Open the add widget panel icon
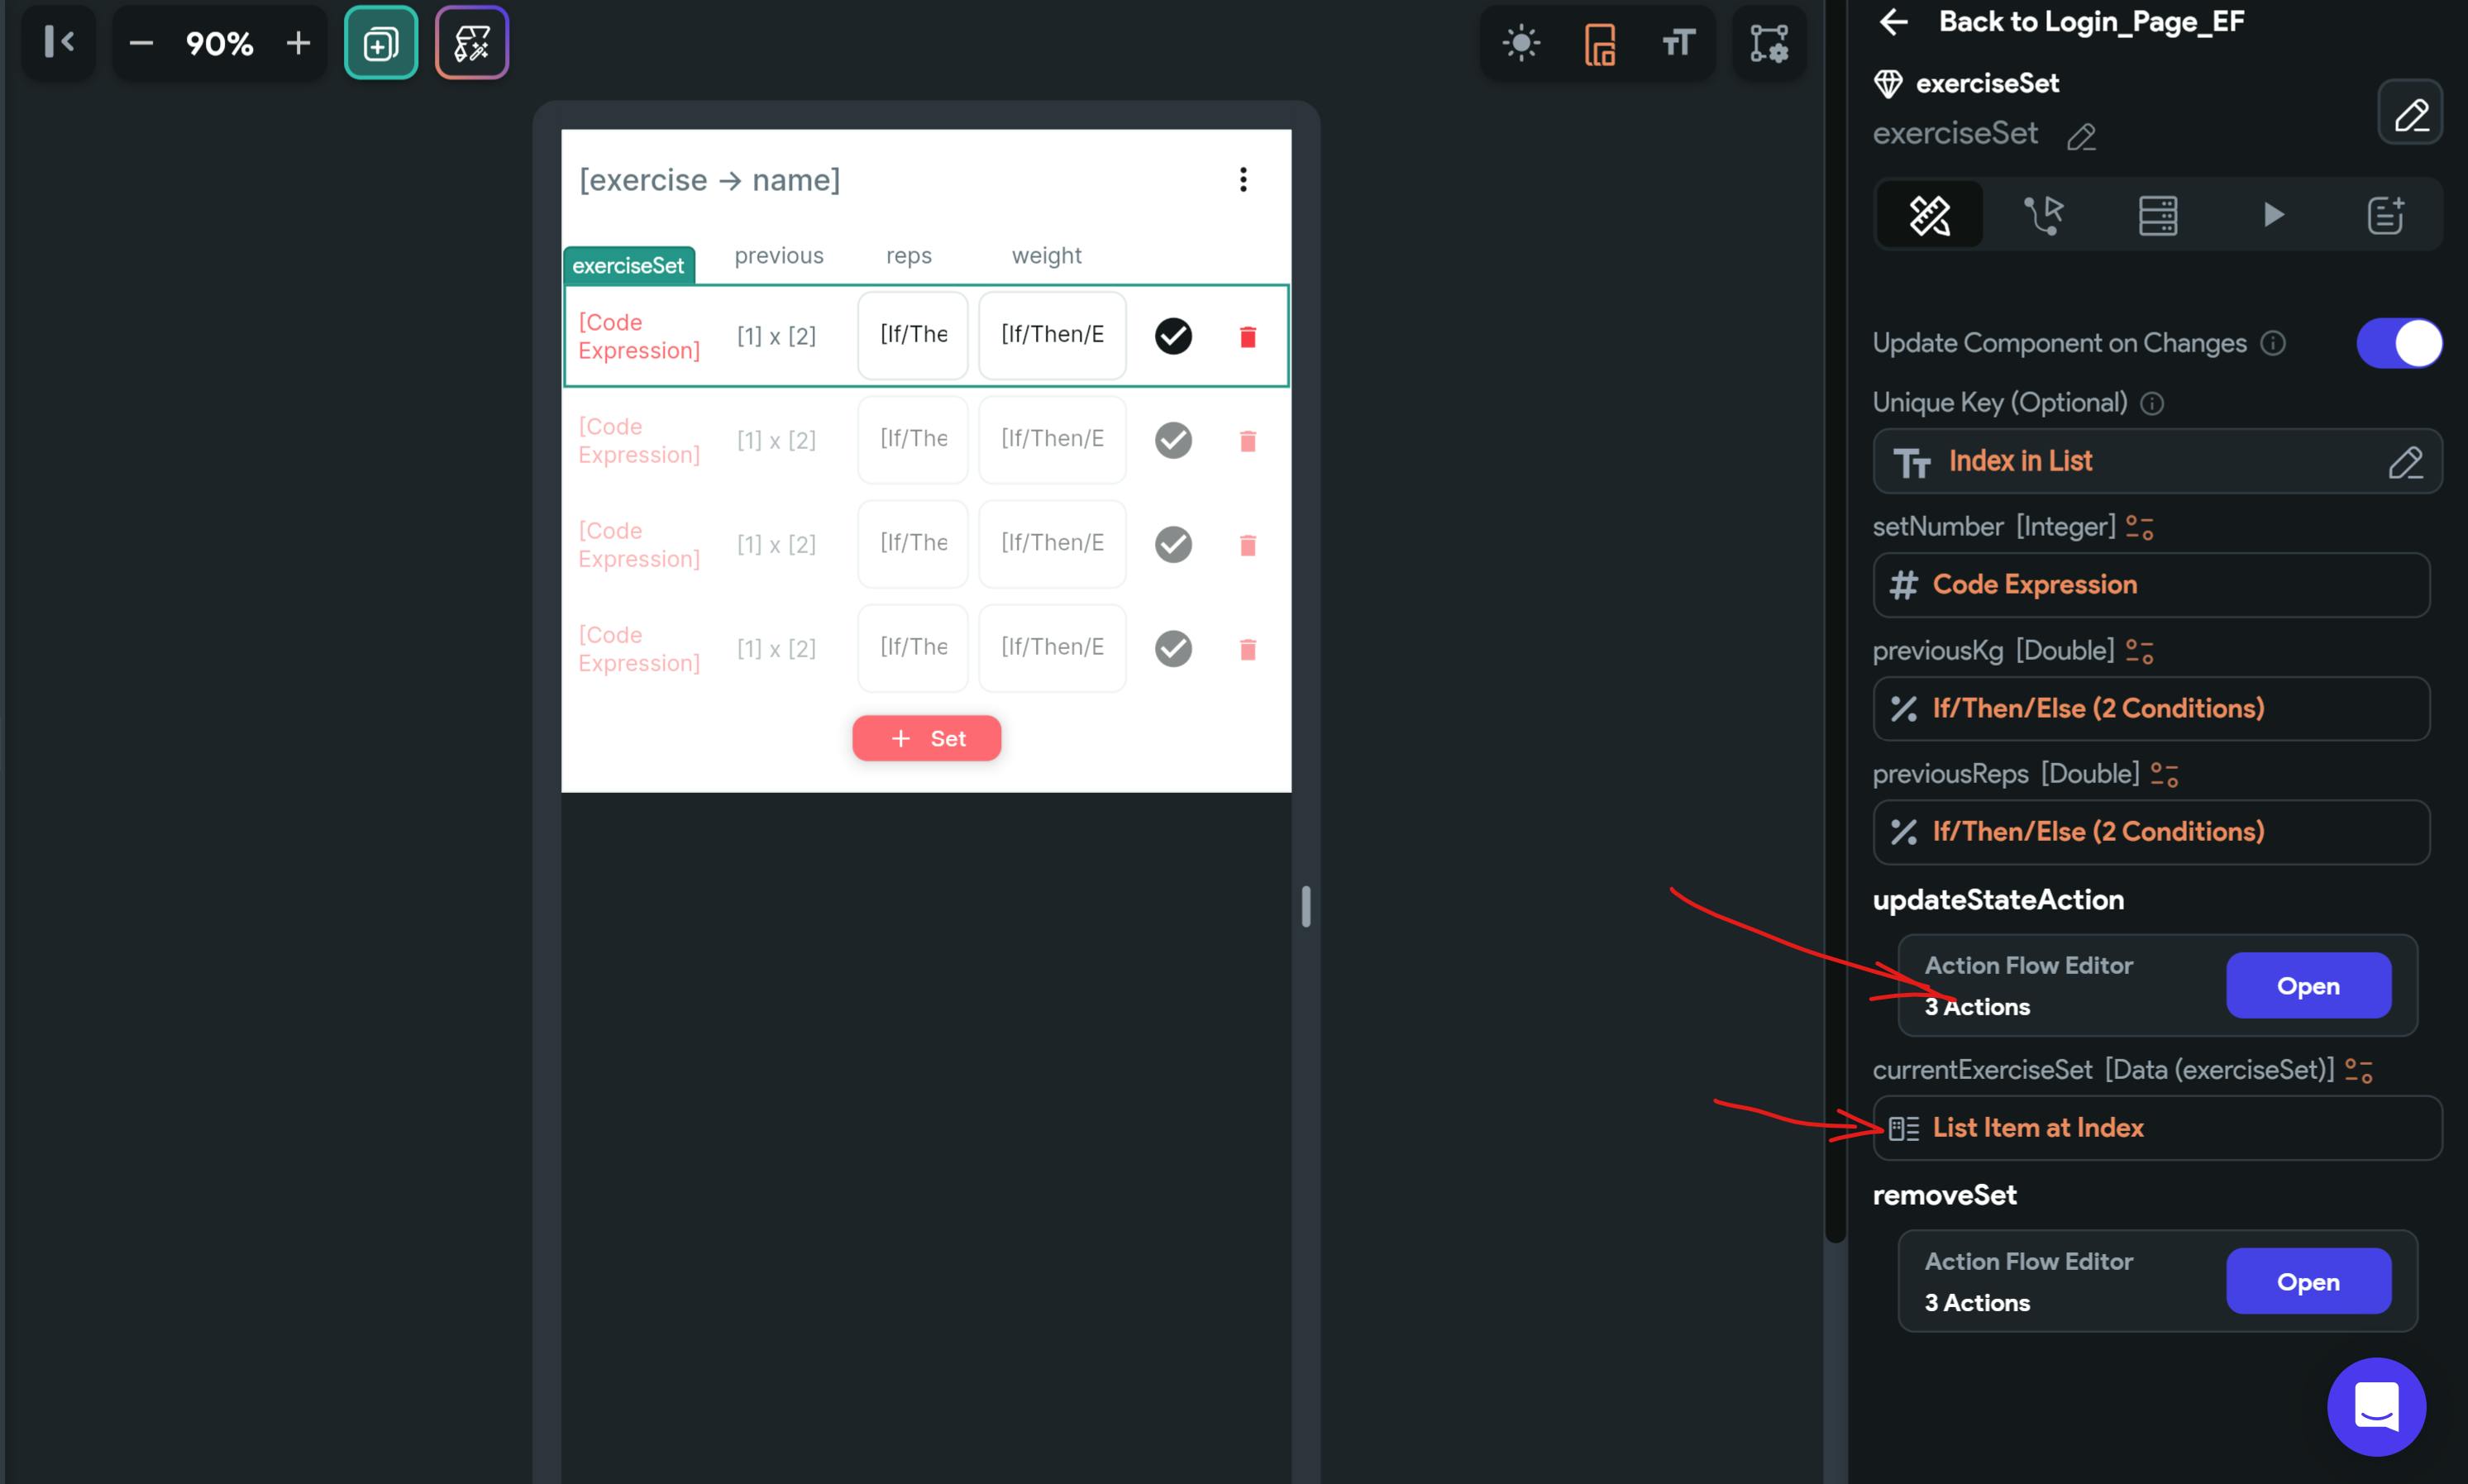The width and height of the screenshot is (2468, 1484). pos(380,43)
